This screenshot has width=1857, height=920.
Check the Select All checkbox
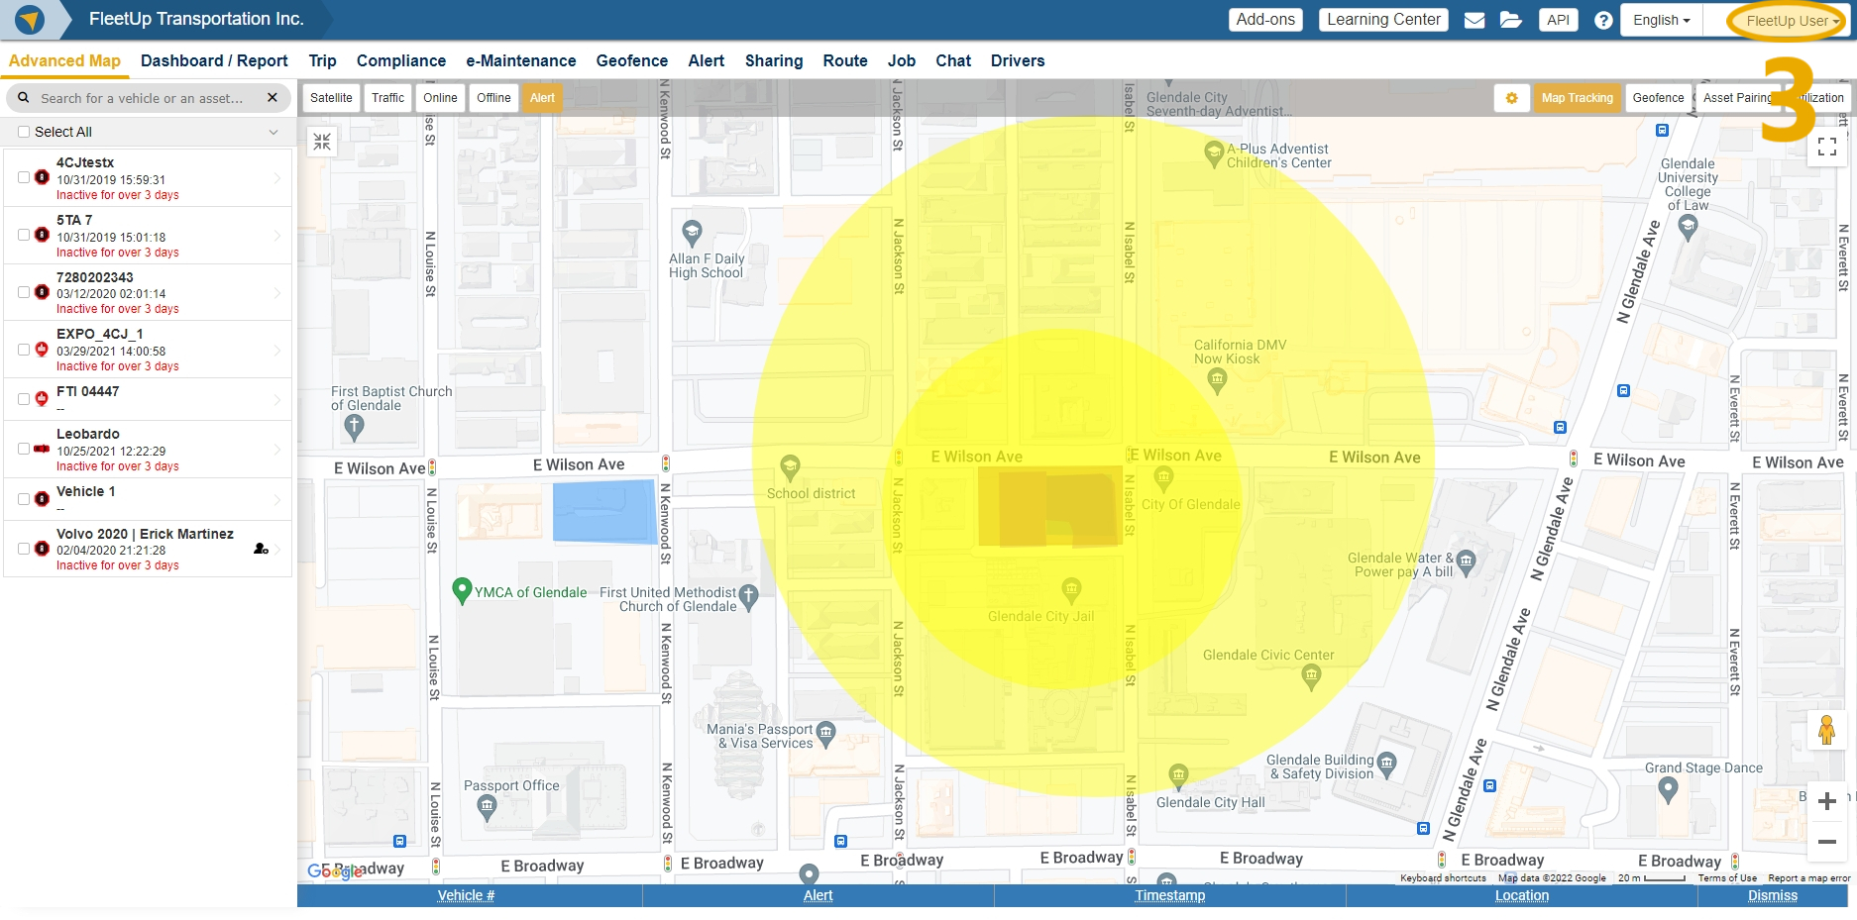click(24, 132)
